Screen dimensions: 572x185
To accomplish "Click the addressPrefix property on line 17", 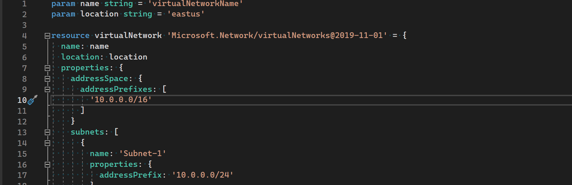I will tap(130, 175).
